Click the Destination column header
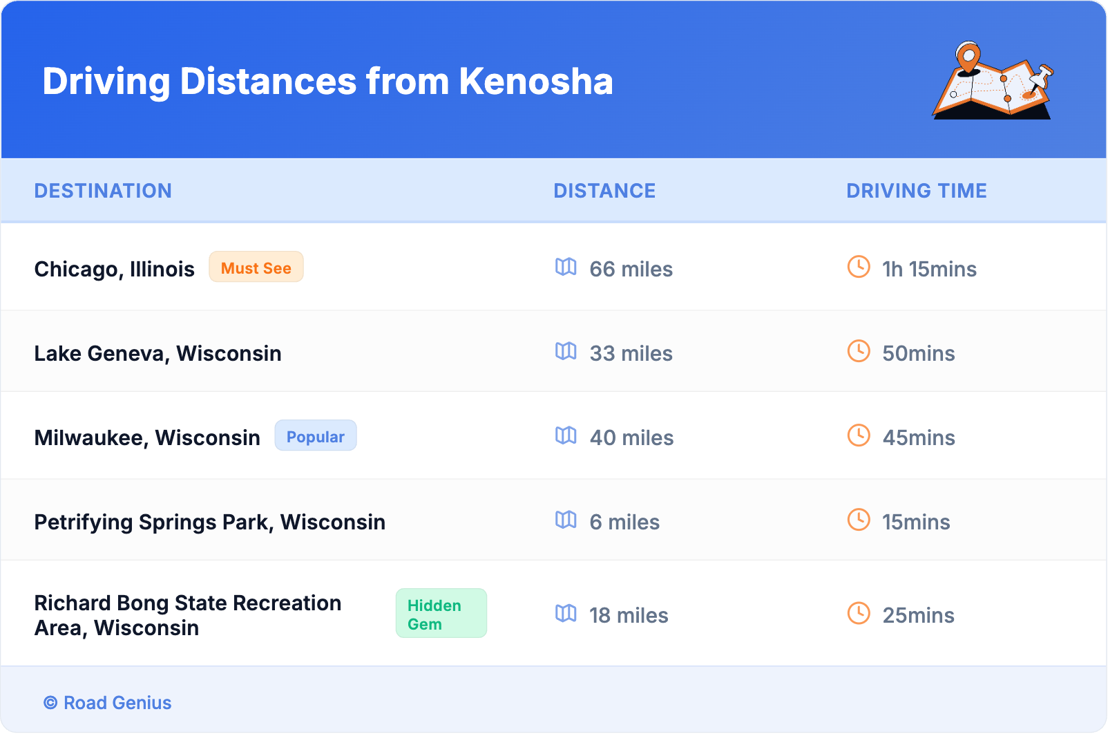This screenshot has height=734, width=1108. tap(103, 191)
